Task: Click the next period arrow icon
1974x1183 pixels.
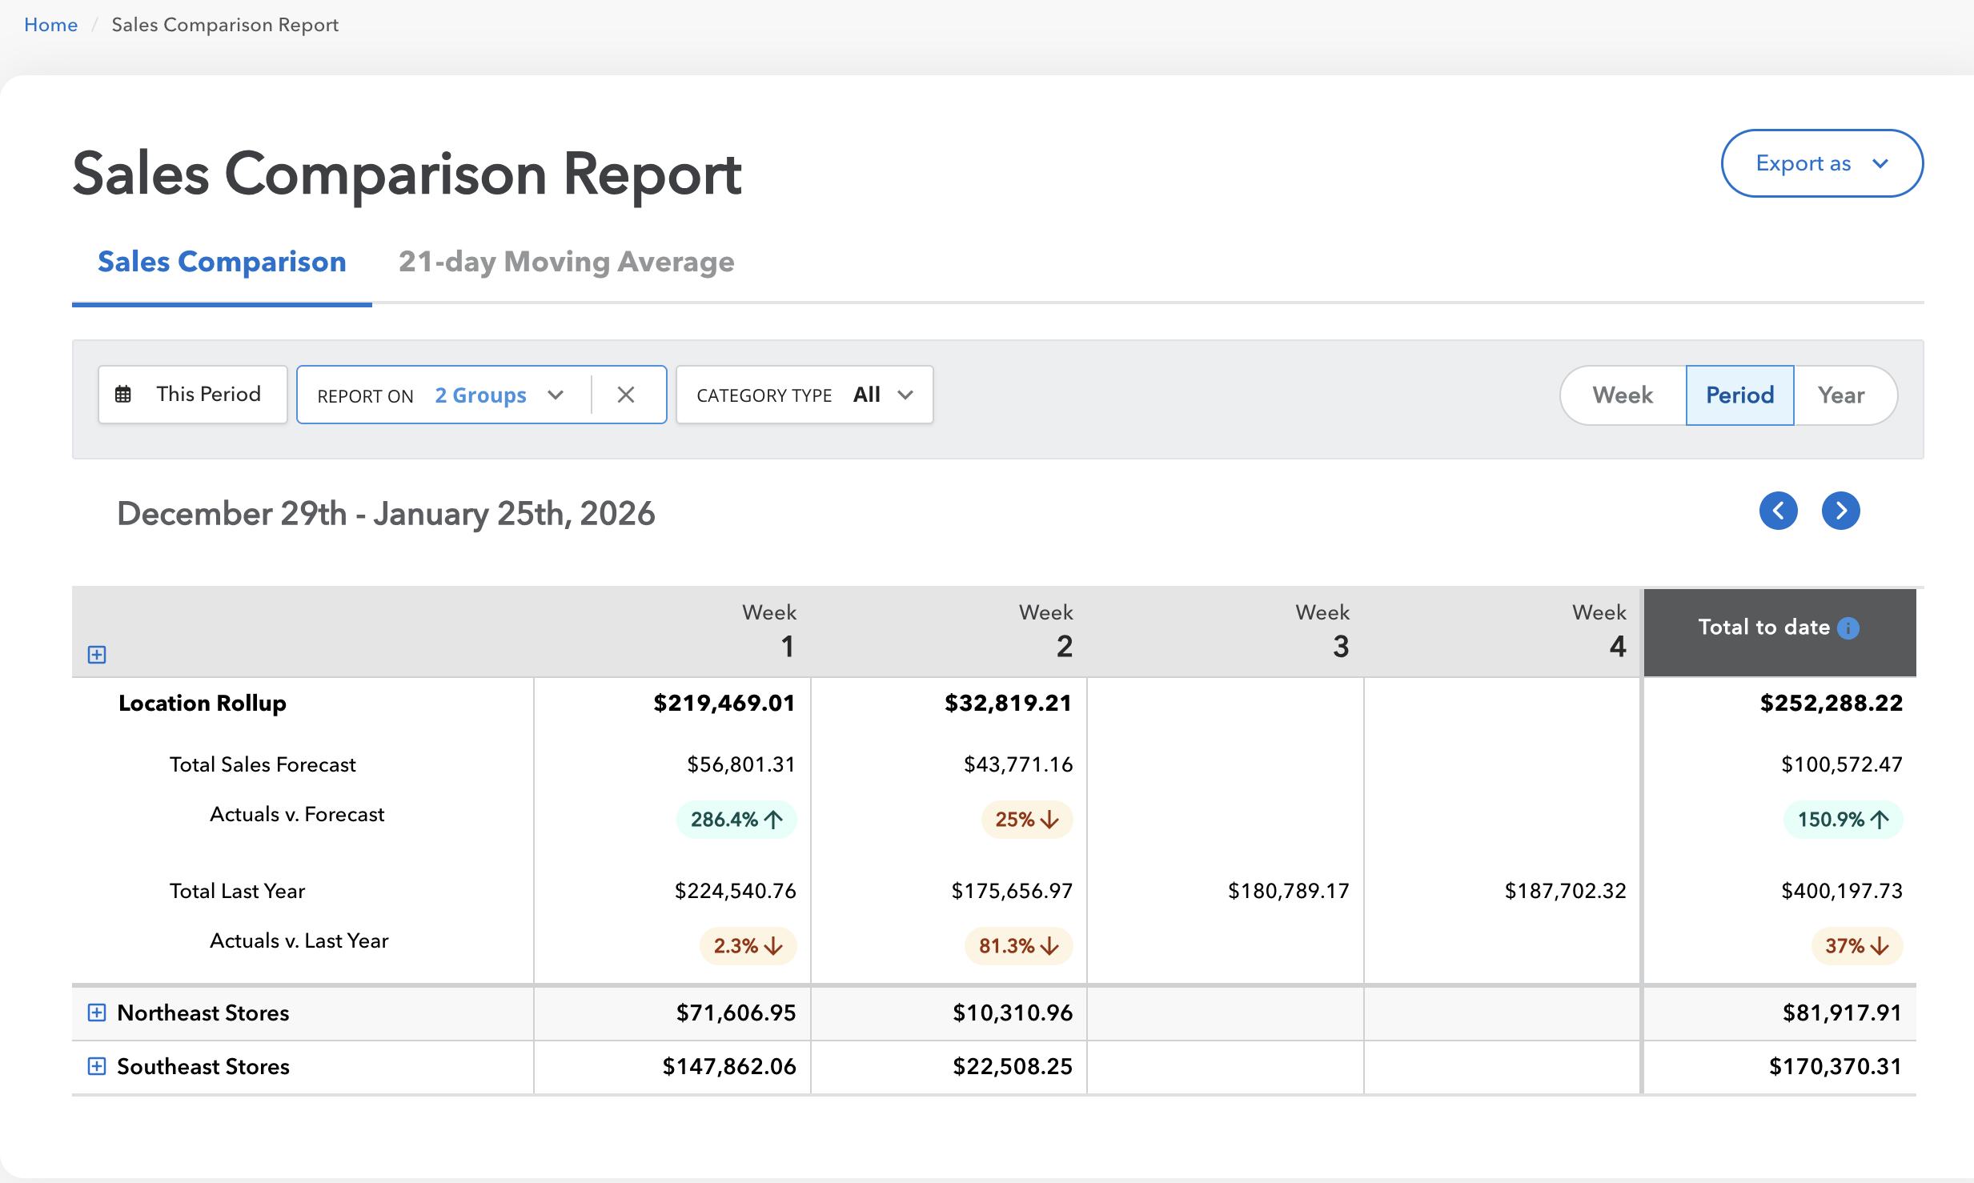Action: 1840,511
